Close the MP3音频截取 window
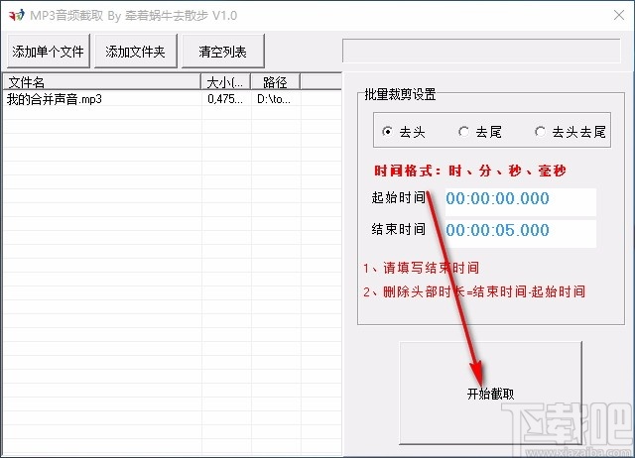Viewport: 635px width, 458px height. [x=619, y=16]
